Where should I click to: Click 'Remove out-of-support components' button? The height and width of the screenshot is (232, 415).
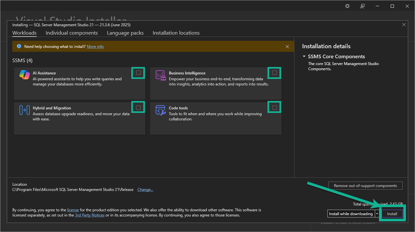[x=365, y=186]
